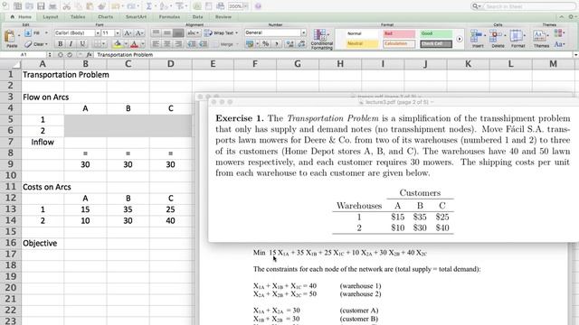Click the percent style icon

[265, 44]
